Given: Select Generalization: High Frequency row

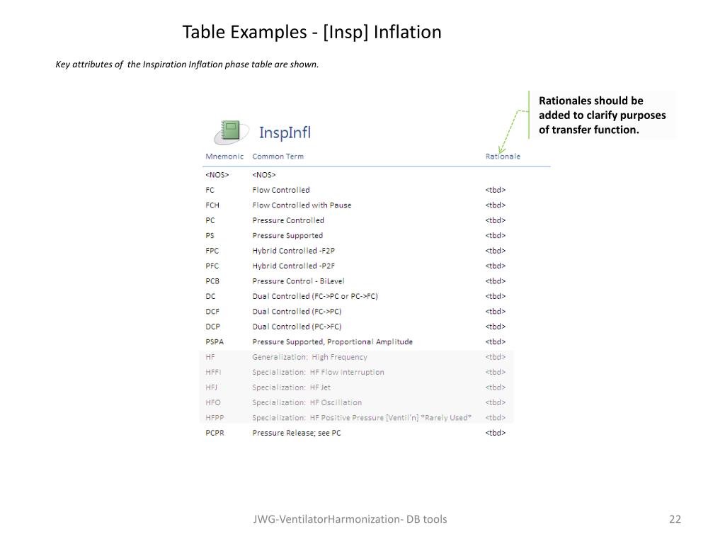Looking at the screenshot, I should point(356,357).
